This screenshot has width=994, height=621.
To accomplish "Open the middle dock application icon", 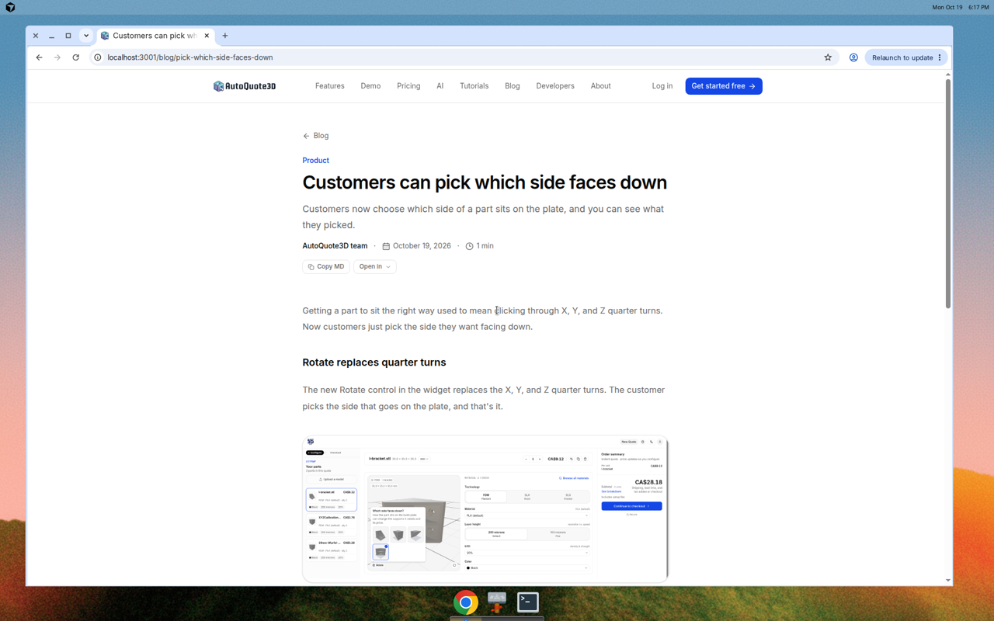I will coord(497,602).
